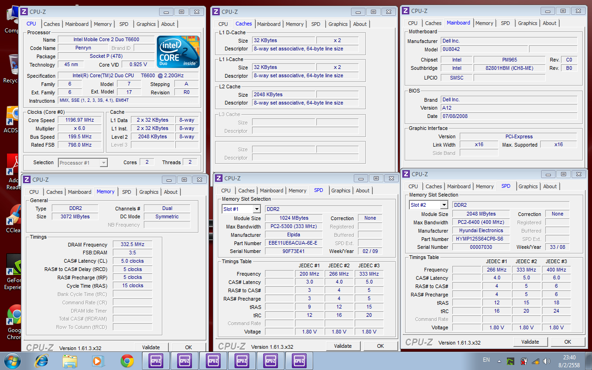This screenshot has width=592, height=370.
Task: Open the Windows Start menu orb
Action: click(x=12, y=360)
